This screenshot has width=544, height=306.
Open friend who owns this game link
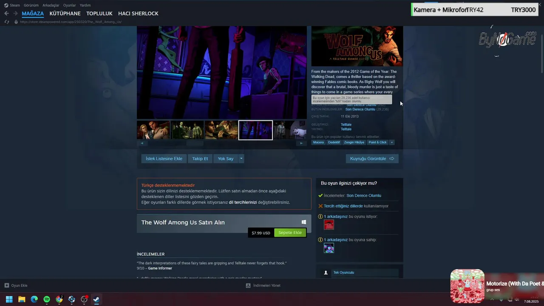pyautogui.click(x=336, y=240)
